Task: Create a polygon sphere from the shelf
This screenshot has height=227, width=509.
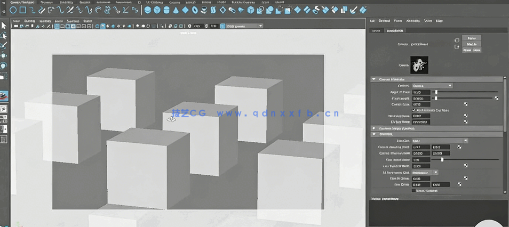Action: [148, 10]
